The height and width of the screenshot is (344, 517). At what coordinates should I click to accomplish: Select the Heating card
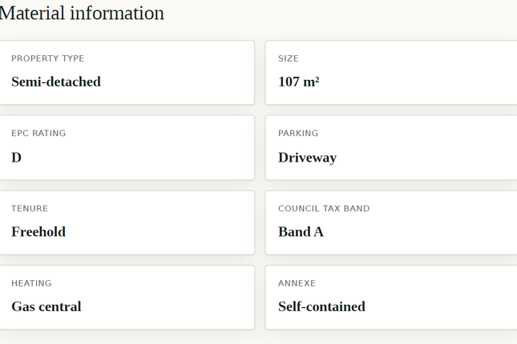tap(127, 298)
